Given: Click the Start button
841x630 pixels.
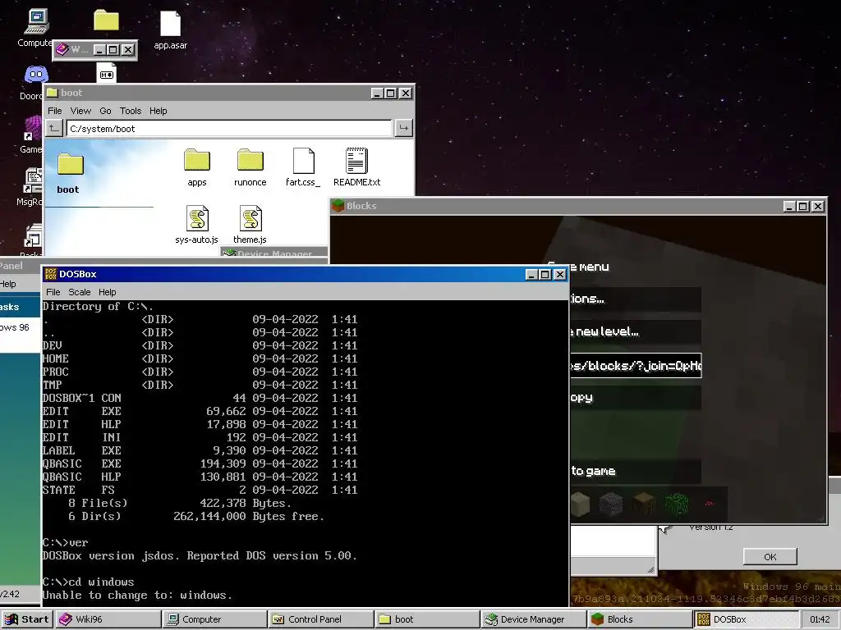Looking at the screenshot, I should click(x=27, y=619).
